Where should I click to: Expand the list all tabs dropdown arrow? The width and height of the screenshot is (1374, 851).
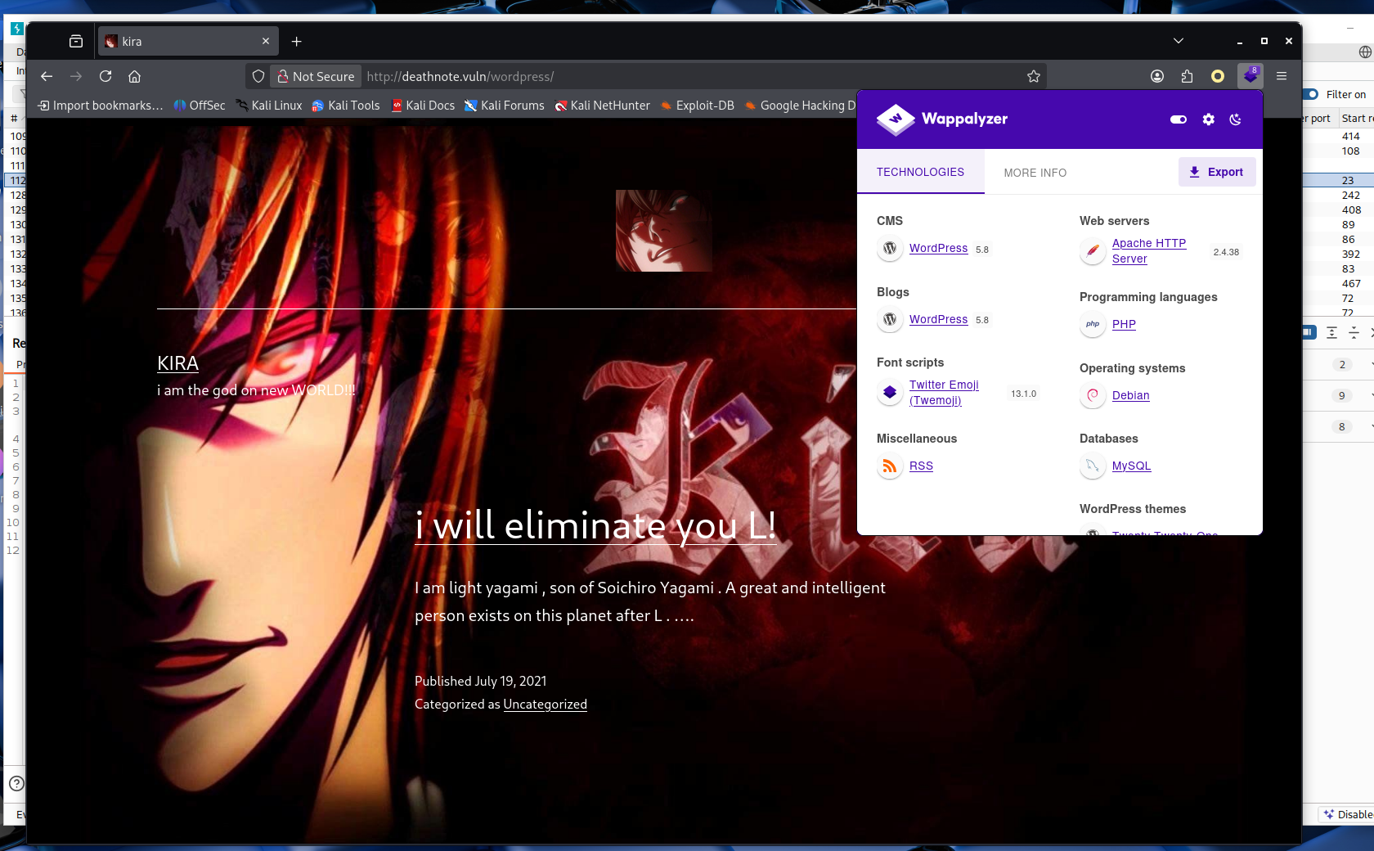tap(1178, 41)
